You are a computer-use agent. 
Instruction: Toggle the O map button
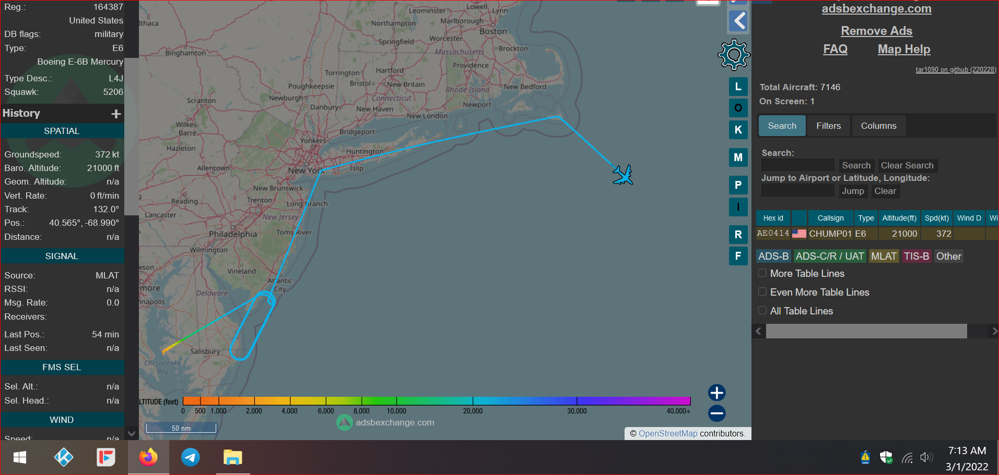coord(738,108)
